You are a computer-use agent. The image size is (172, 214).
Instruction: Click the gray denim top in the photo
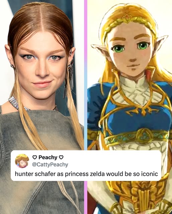[x=41, y=136]
